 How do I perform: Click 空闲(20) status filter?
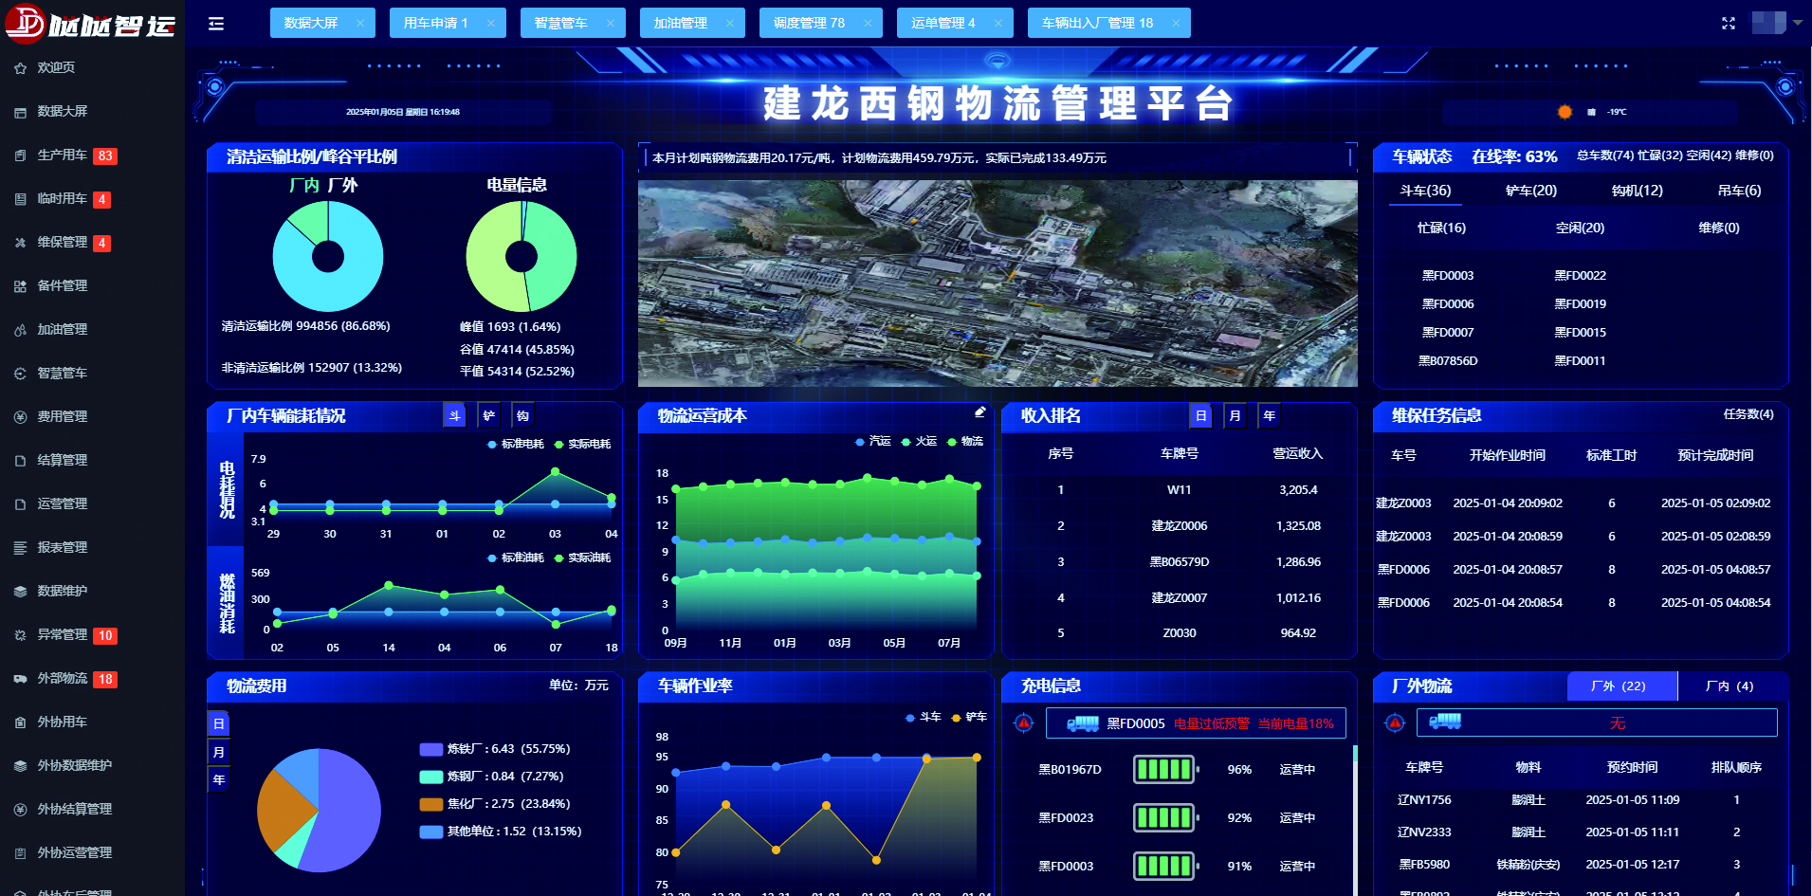pos(1580,228)
